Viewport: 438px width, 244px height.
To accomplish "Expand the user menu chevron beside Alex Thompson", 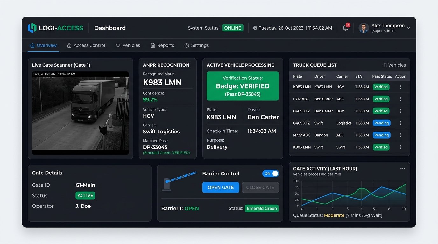I will [x=409, y=28].
